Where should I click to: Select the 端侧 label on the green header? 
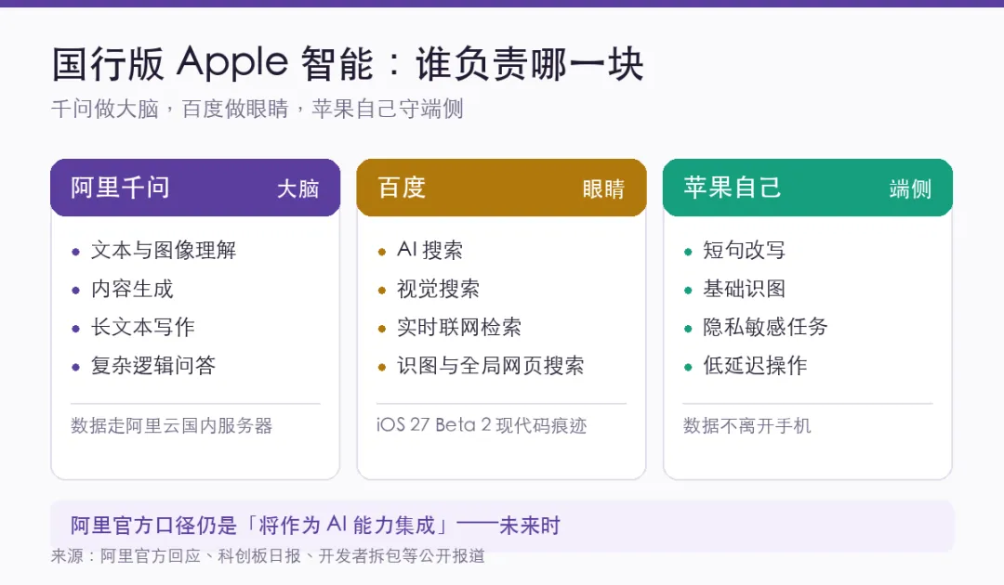point(910,188)
